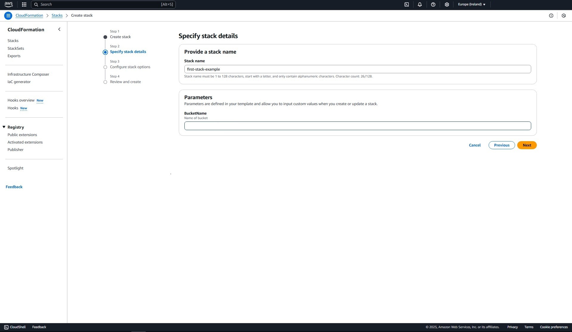Toggle side navigation hamburger button
The height and width of the screenshot is (332, 572).
point(8,15)
